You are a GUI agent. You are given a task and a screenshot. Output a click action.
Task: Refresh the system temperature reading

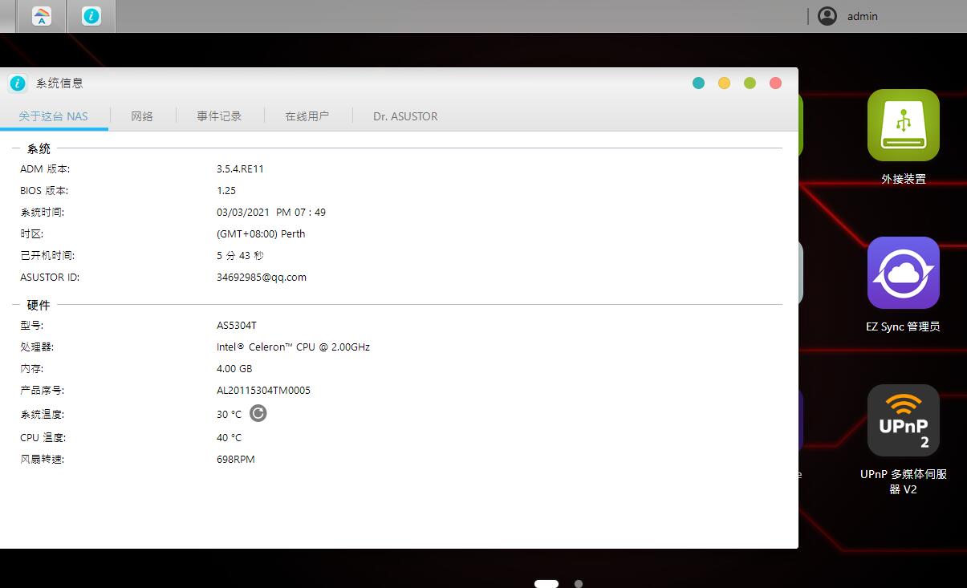coord(258,413)
